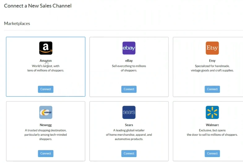243x163 pixels.
Task: Select the eBay marketplace title
Action: [129, 61]
